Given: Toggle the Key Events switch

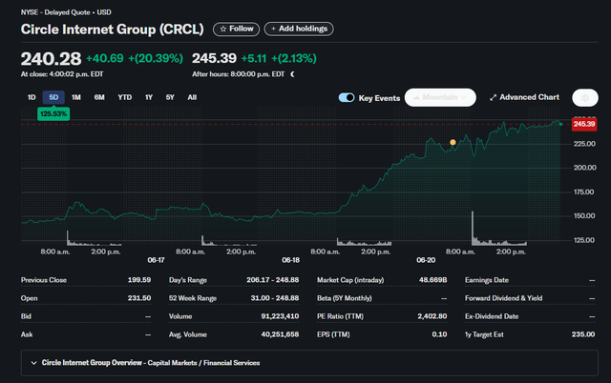Looking at the screenshot, I should pyautogui.click(x=347, y=97).
